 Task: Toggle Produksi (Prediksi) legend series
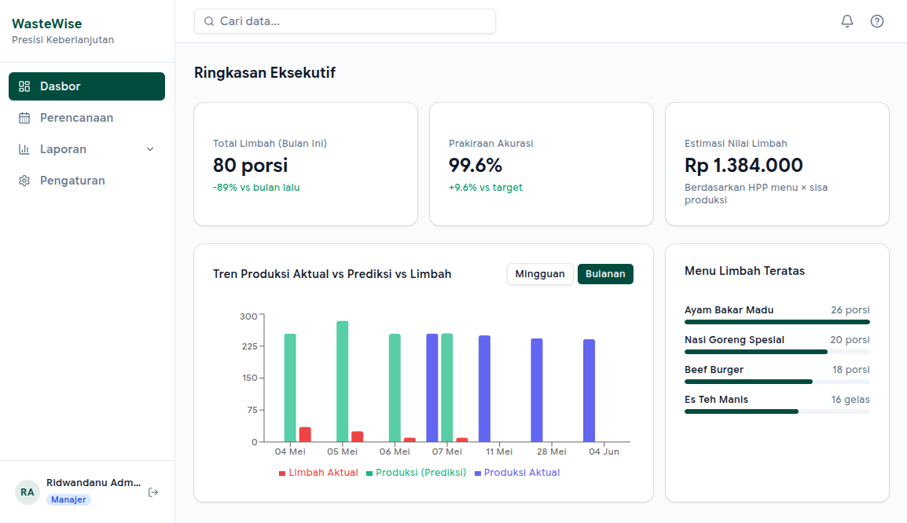click(x=416, y=473)
